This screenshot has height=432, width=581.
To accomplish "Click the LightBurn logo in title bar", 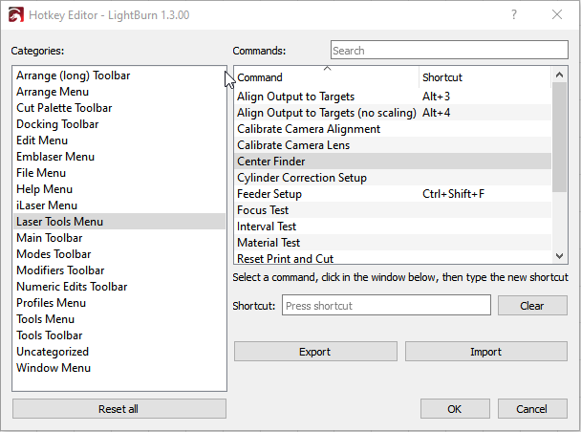I will click(x=16, y=15).
